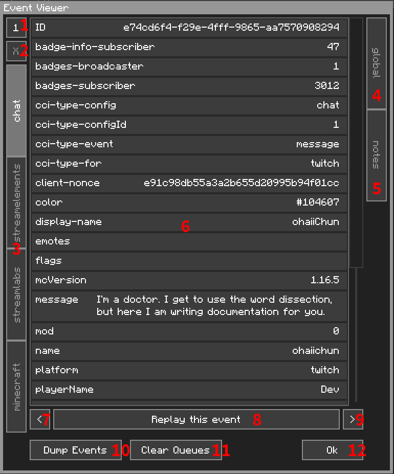This screenshot has width=394, height=474.
Task: Select the client-nonce row
Action: 189,183
